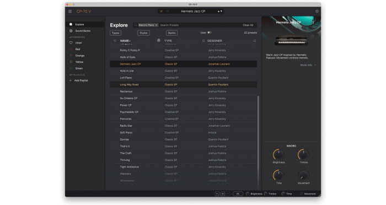Click the CPU percentage meter button

238,194
